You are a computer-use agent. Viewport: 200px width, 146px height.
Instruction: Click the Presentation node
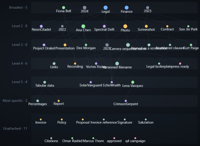[x=65, y=45]
